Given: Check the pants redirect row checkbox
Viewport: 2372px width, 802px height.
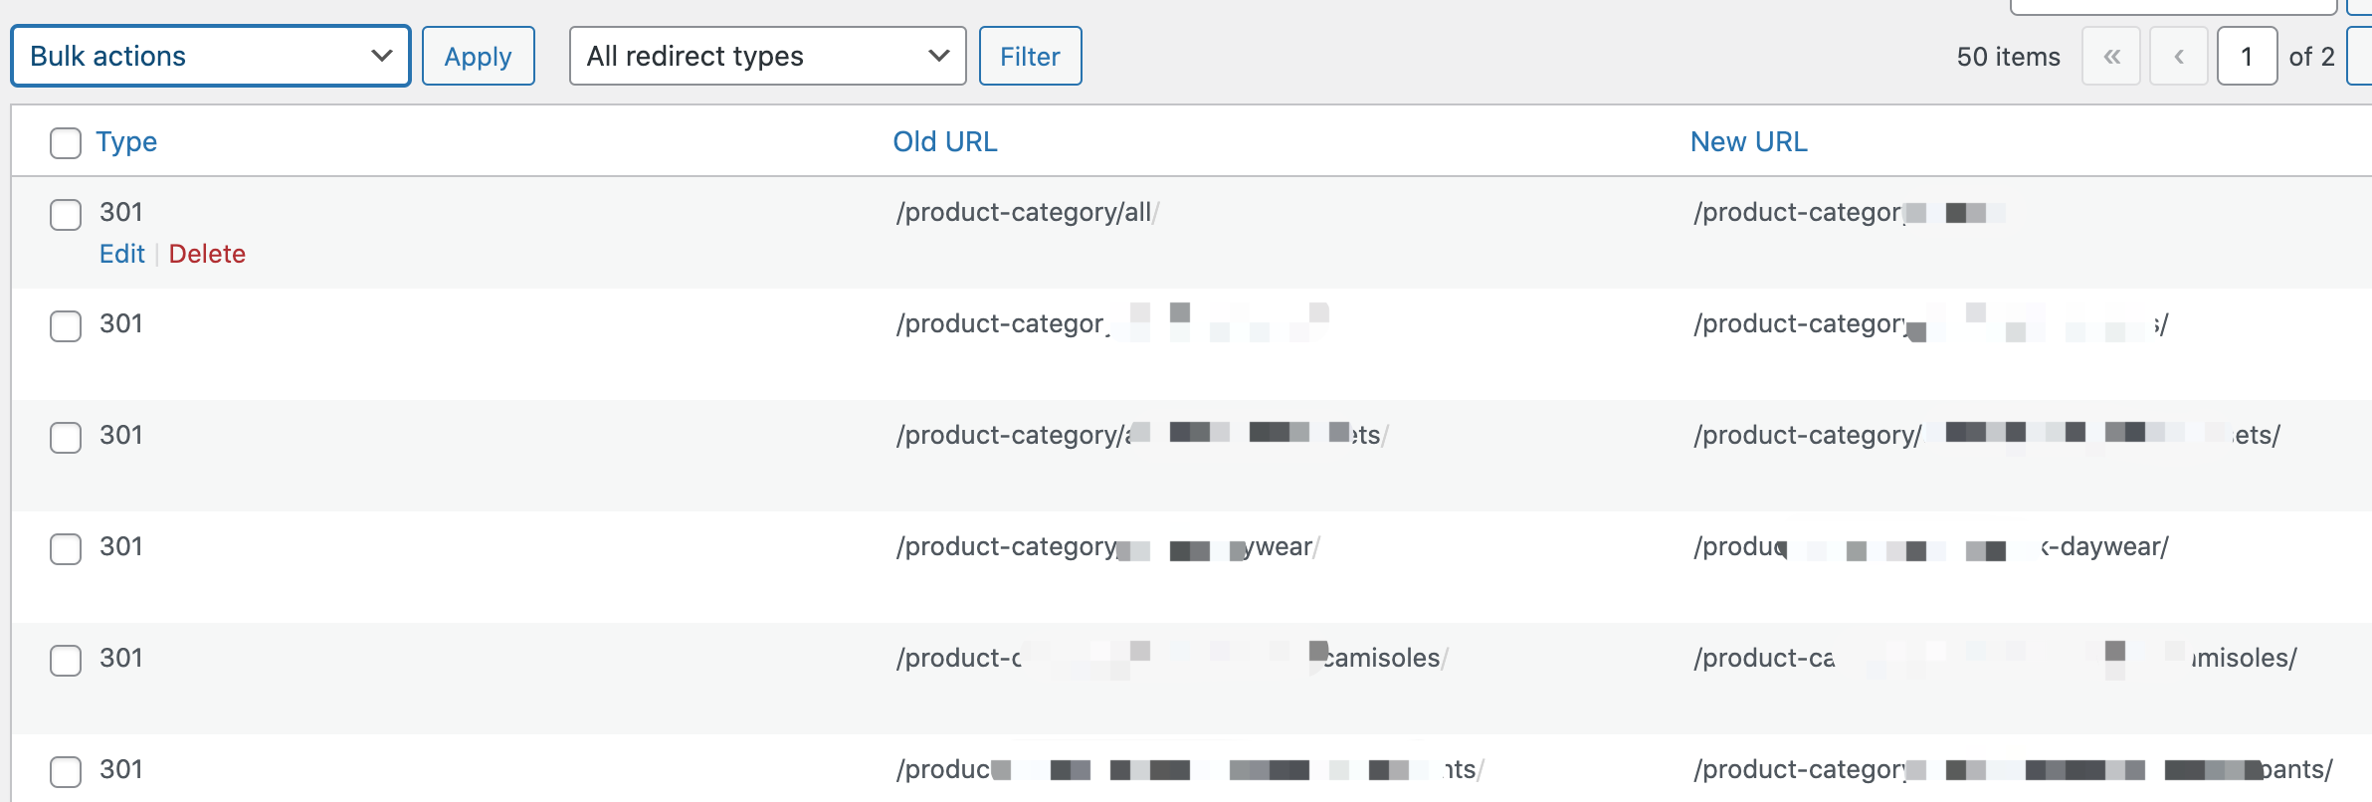Looking at the screenshot, I should (66, 771).
